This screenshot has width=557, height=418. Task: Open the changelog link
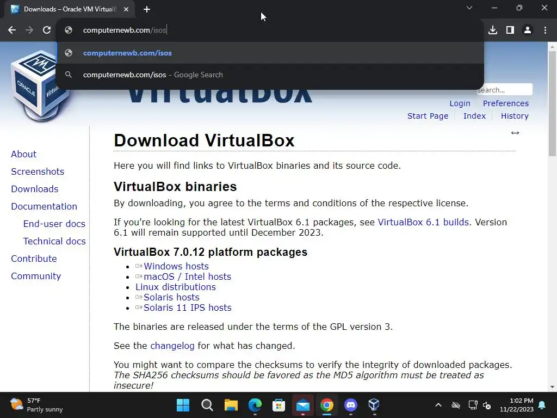172,346
